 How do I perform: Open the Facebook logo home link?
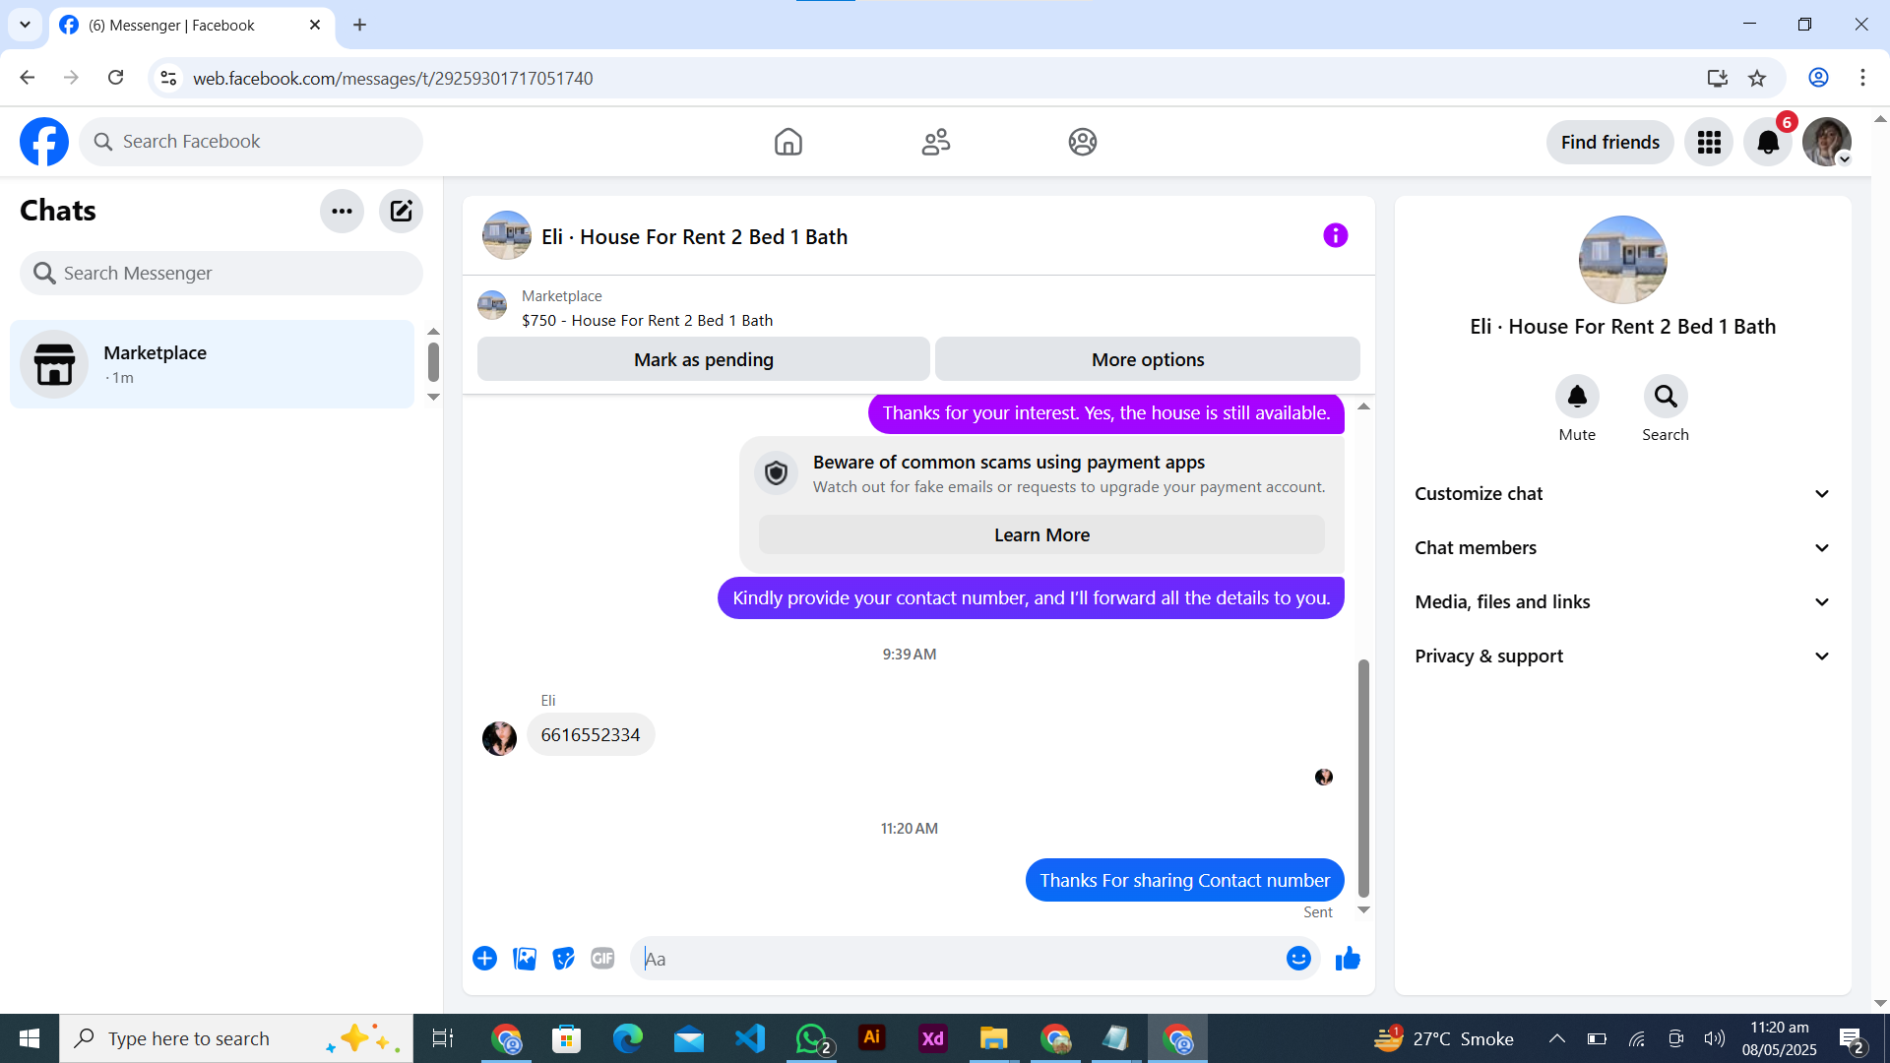click(44, 142)
